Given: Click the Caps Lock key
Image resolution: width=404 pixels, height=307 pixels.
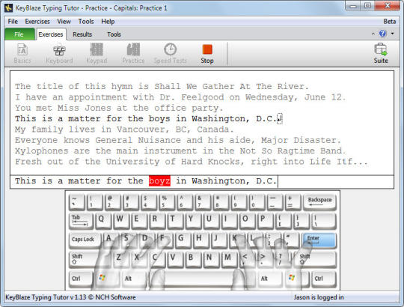Looking at the screenshot, I should pos(85,241).
